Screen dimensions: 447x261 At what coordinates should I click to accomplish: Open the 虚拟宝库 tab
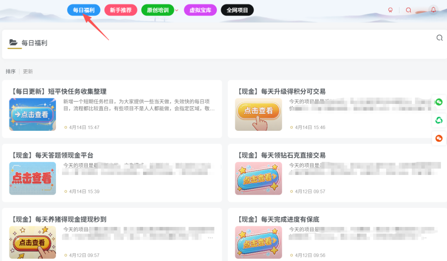(201, 10)
